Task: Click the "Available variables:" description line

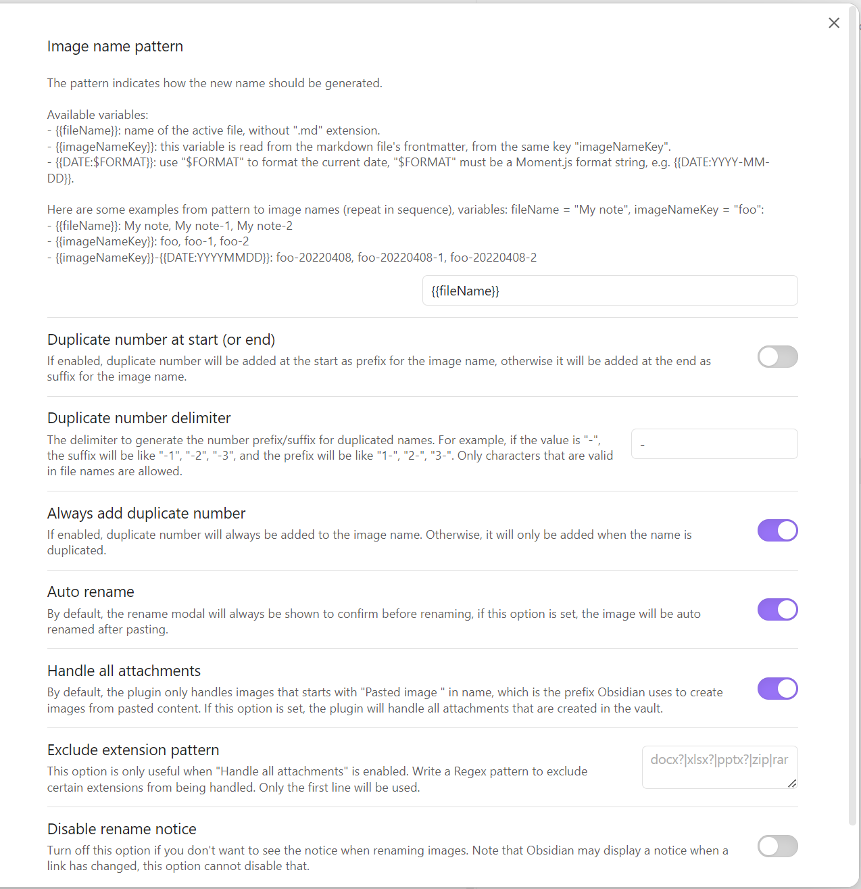Action: tap(98, 115)
